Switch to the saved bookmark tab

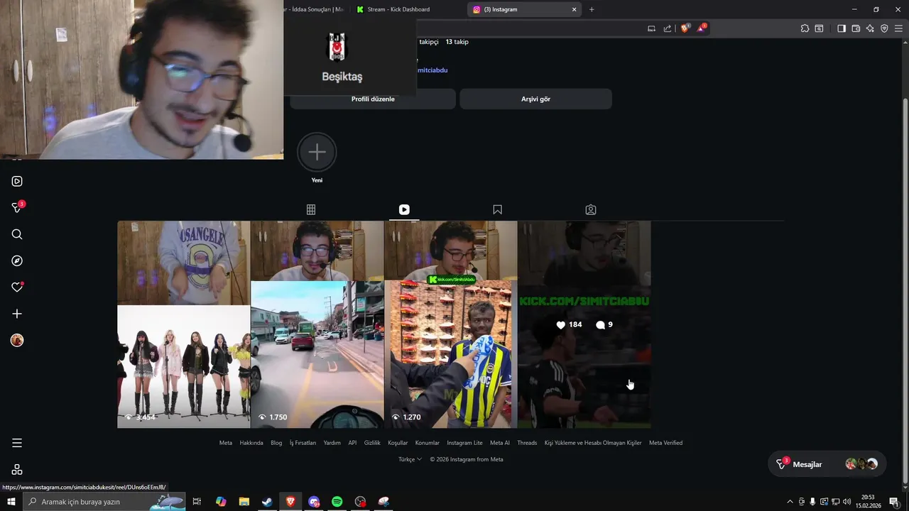497,209
